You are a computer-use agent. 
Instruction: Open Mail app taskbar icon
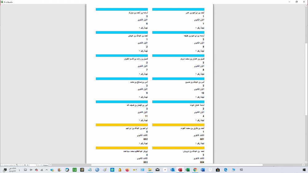coord(157,170)
